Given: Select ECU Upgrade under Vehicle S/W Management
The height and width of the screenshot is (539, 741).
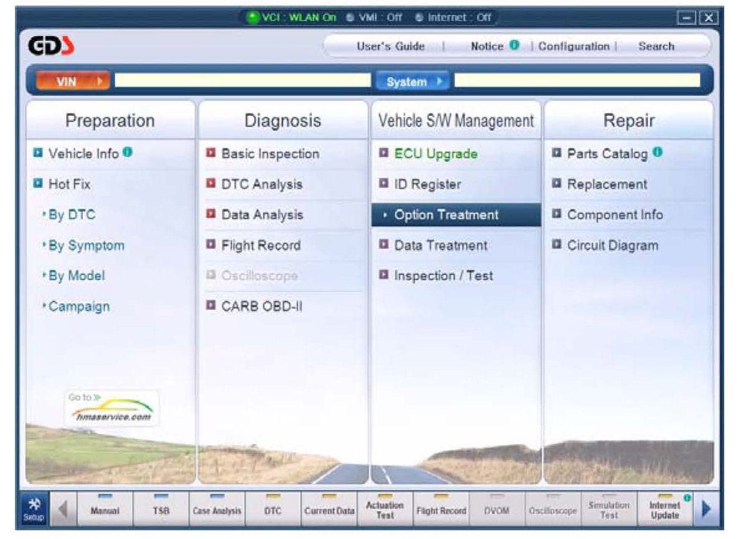Looking at the screenshot, I should click(x=435, y=154).
